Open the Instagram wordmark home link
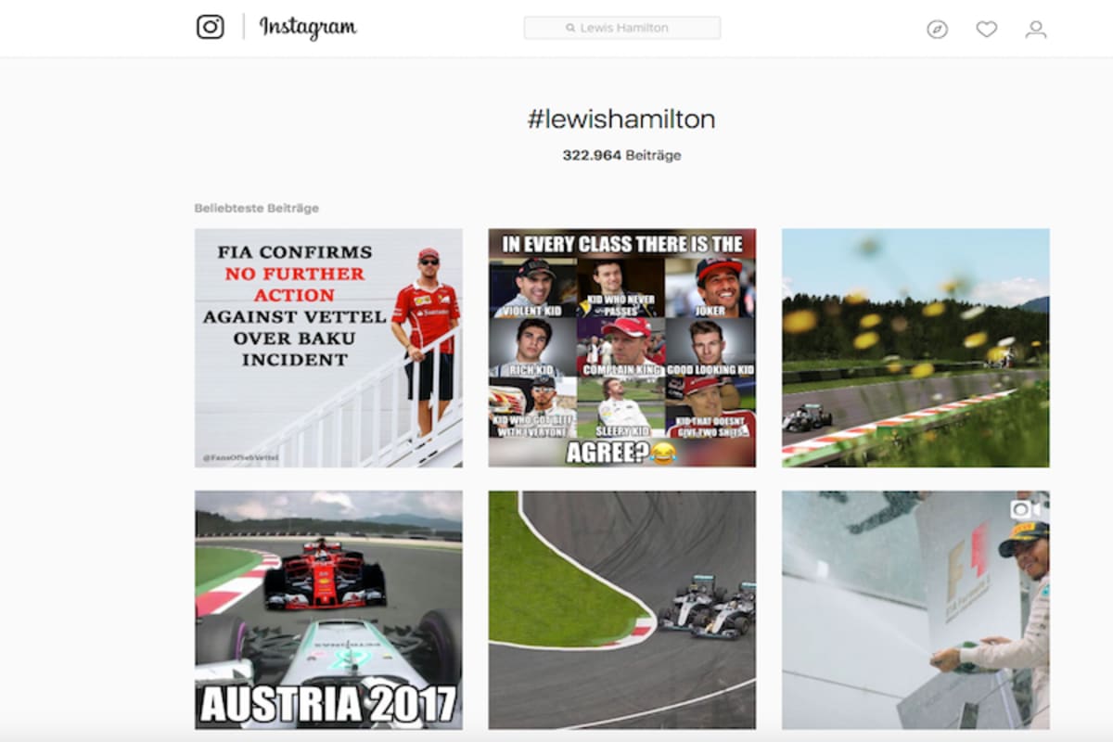This screenshot has height=742, width=1113. [307, 28]
